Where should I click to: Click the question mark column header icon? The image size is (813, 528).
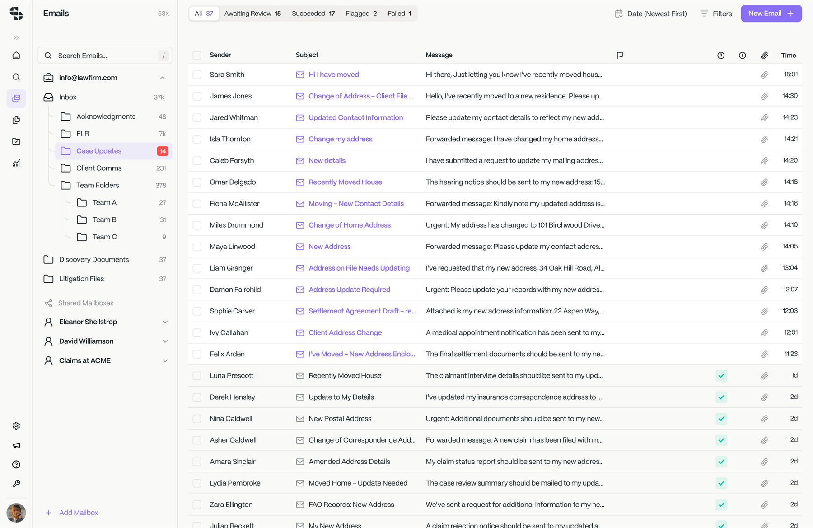pyautogui.click(x=721, y=56)
